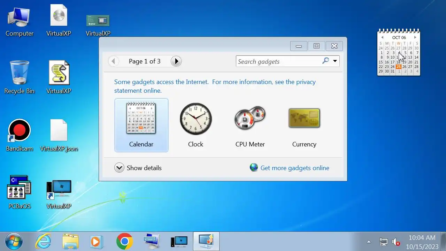The height and width of the screenshot is (251, 446).
Task: Open the search options dropdown arrow
Action: click(x=335, y=61)
